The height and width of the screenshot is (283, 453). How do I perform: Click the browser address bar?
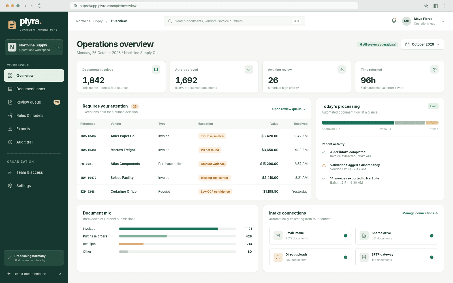[x=214, y=6]
